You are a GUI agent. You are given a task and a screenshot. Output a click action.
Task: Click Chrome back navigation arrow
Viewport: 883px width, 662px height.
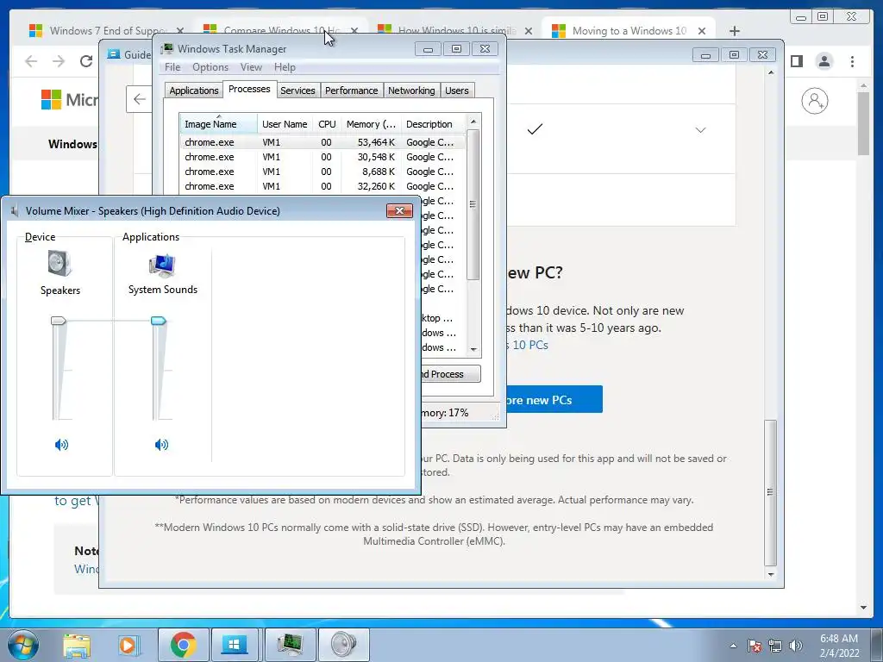coord(32,61)
